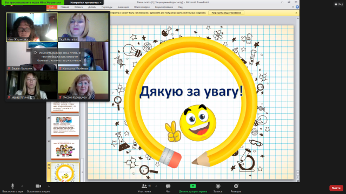Select Ніна Журавська video tile
This screenshot has height=194, width=346.
[x=32, y=27]
